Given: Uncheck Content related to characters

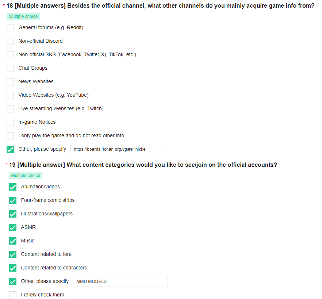Looking at the screenshot, I should point(13,268).
